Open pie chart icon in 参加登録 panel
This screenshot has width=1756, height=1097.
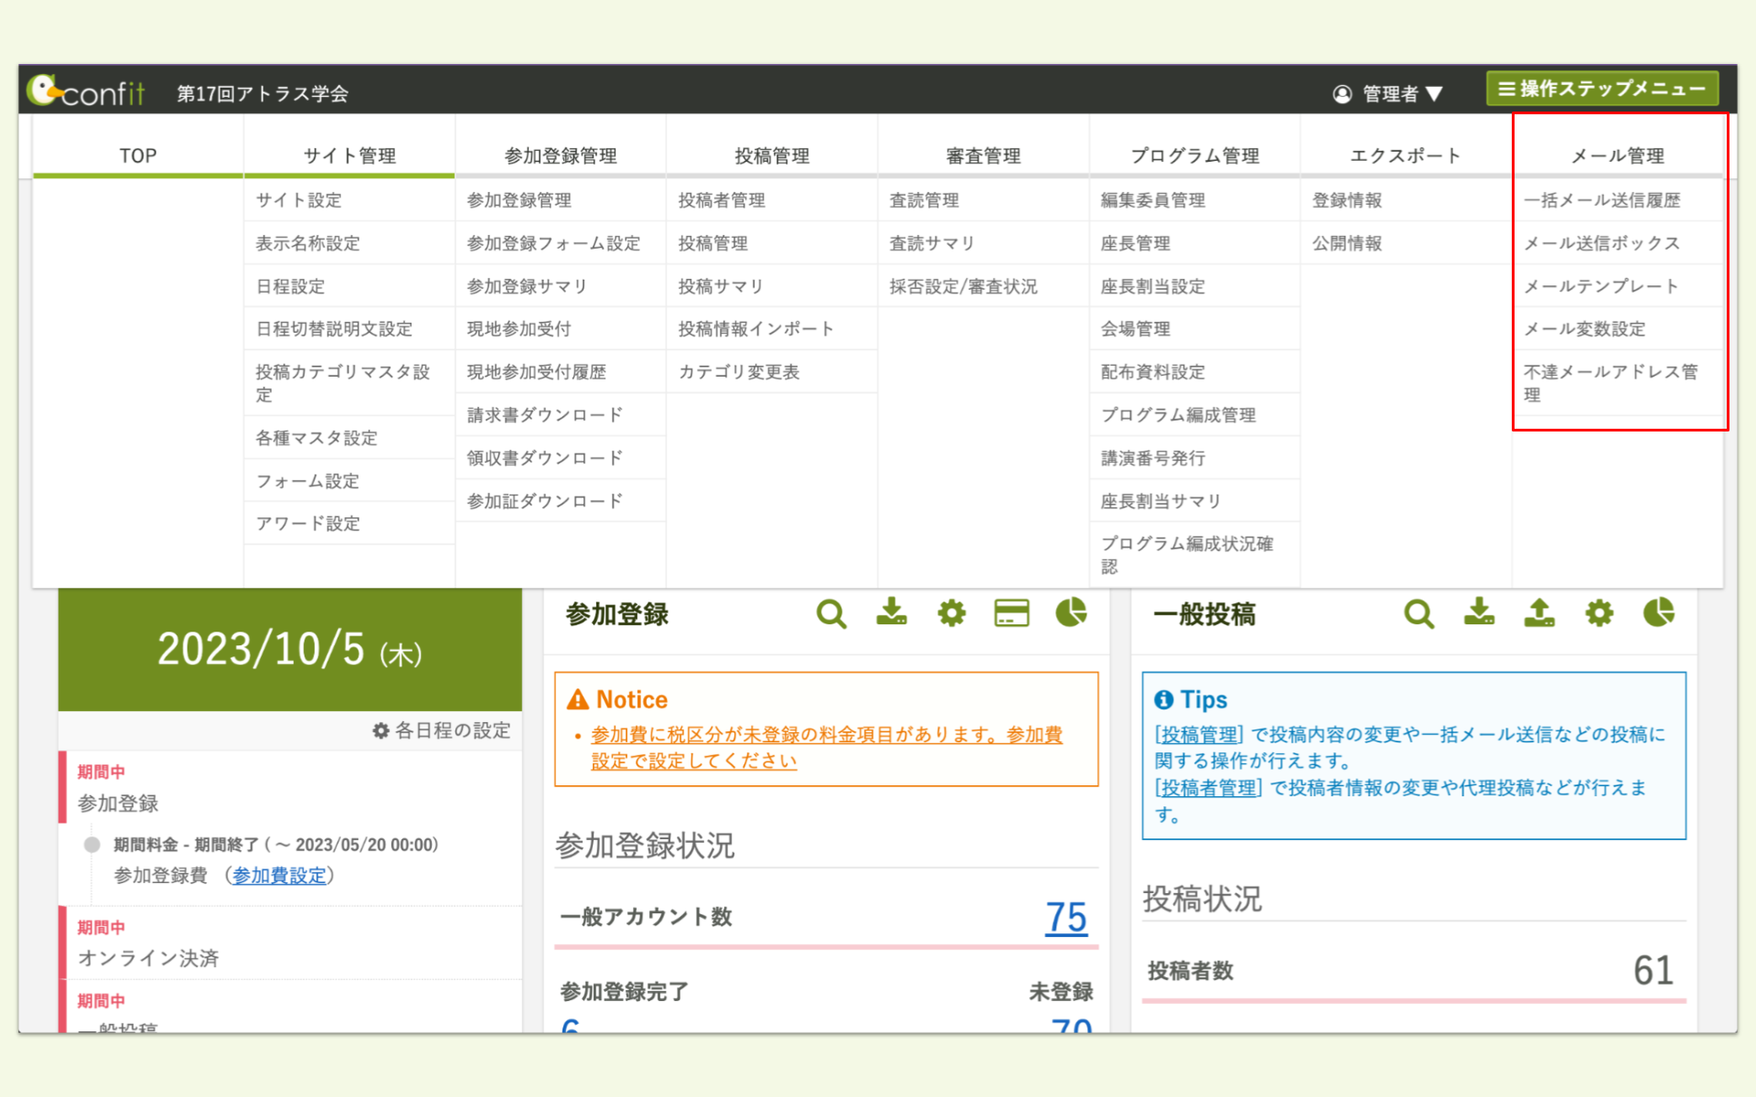pyautogui.click(x=1071, y=612)
